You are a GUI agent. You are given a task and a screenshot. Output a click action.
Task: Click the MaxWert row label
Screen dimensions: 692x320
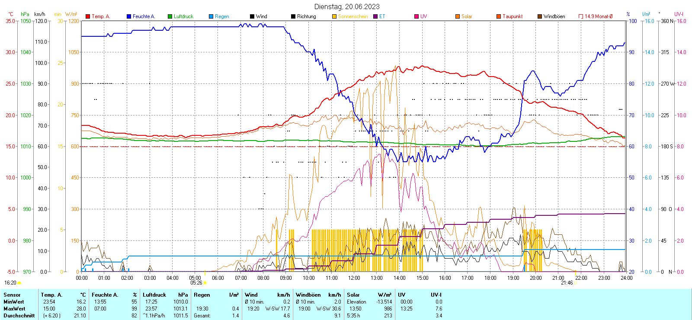point(14,309)
